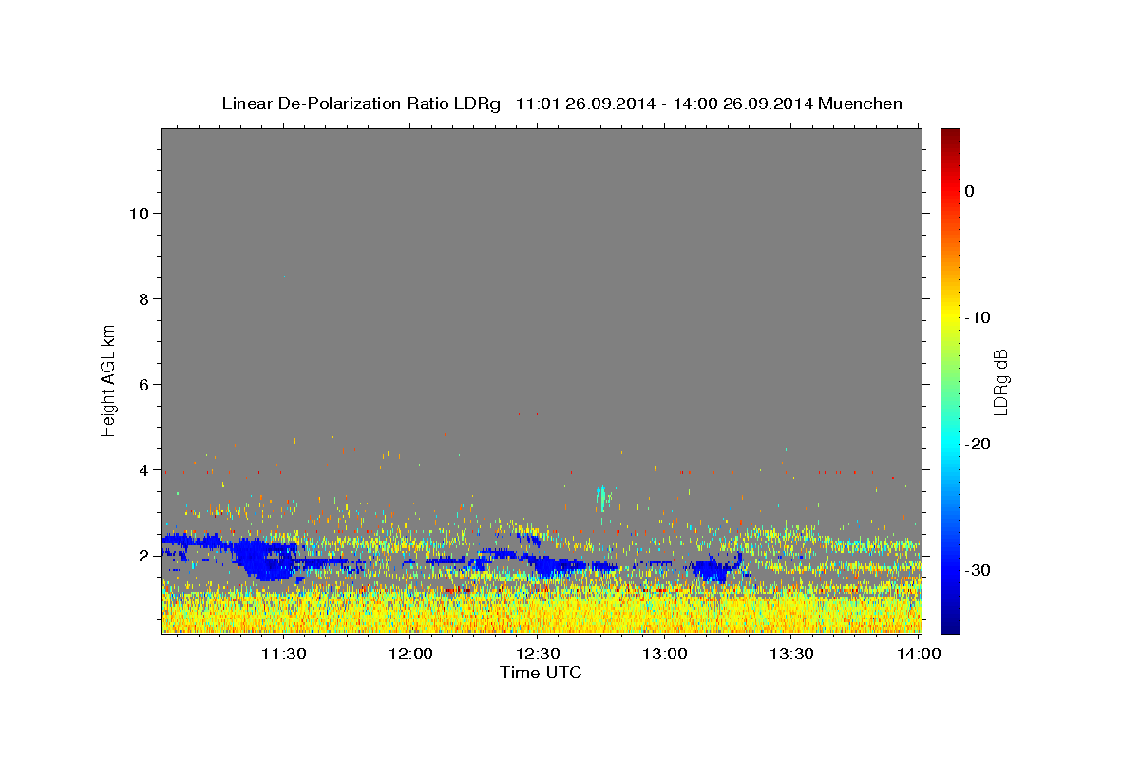Click the height tick label '2'
Screen dimensions: 1140x760
coord(143,556)
